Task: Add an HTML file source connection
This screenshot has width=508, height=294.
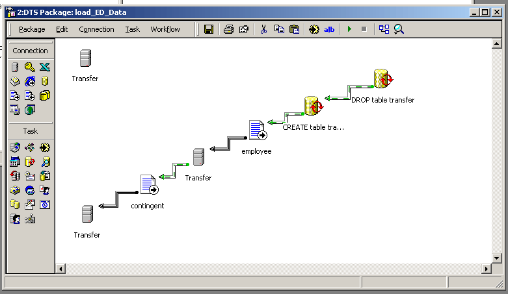Action: pos(30,81)
